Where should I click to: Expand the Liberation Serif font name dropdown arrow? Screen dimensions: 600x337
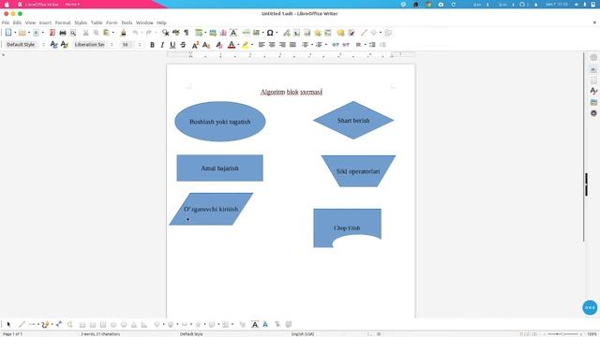tap(112, 45)
